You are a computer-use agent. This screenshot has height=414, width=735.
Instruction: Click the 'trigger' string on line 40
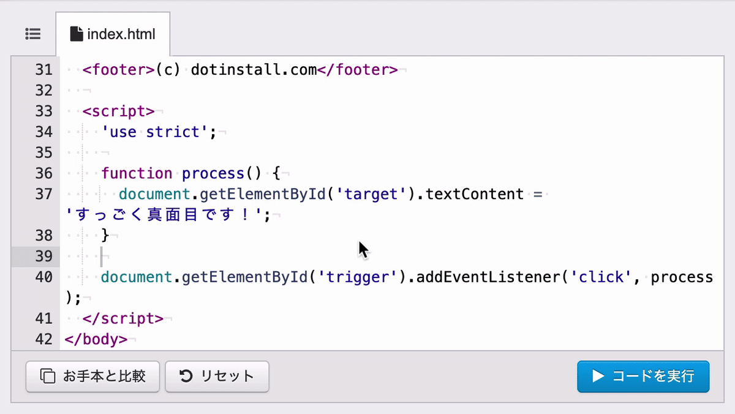click(x=358, y=277)
